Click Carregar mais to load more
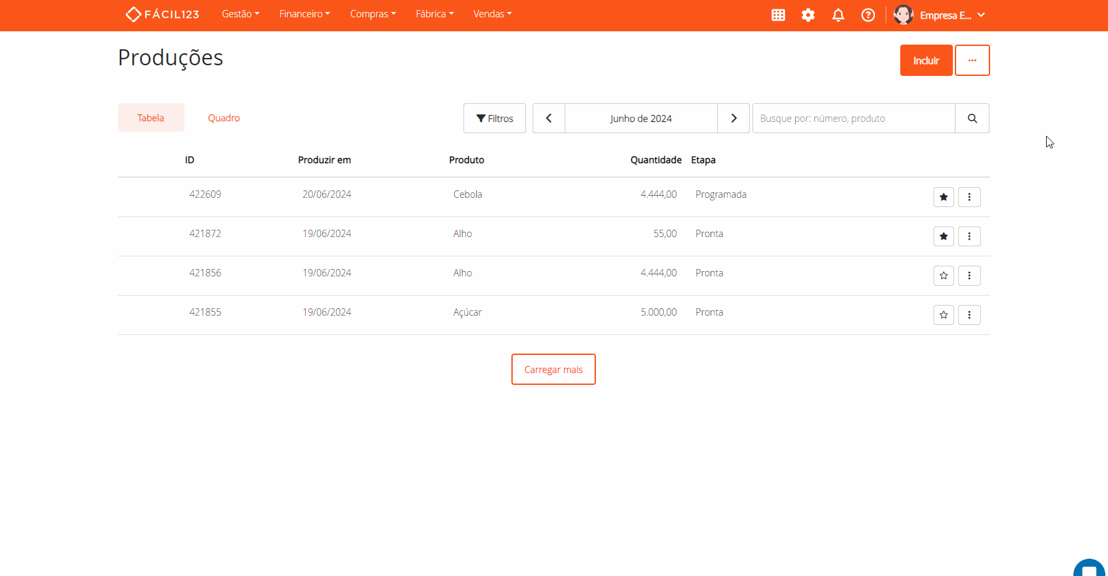1108x576 pixels. tap(553, 370)
